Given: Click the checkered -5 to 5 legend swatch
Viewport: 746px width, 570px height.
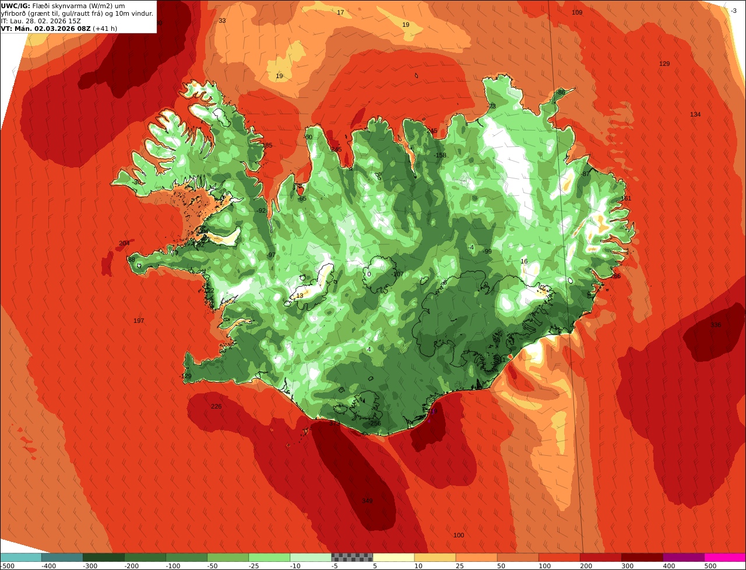Looking at the screenshot, I should coord(352,557).
